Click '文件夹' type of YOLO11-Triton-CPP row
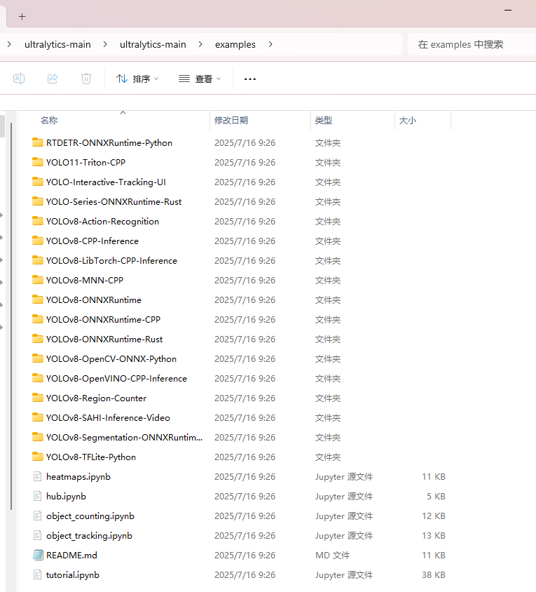The height and width of the screenshot is (592, 536). pyautogui.click(x=328, y=163)
